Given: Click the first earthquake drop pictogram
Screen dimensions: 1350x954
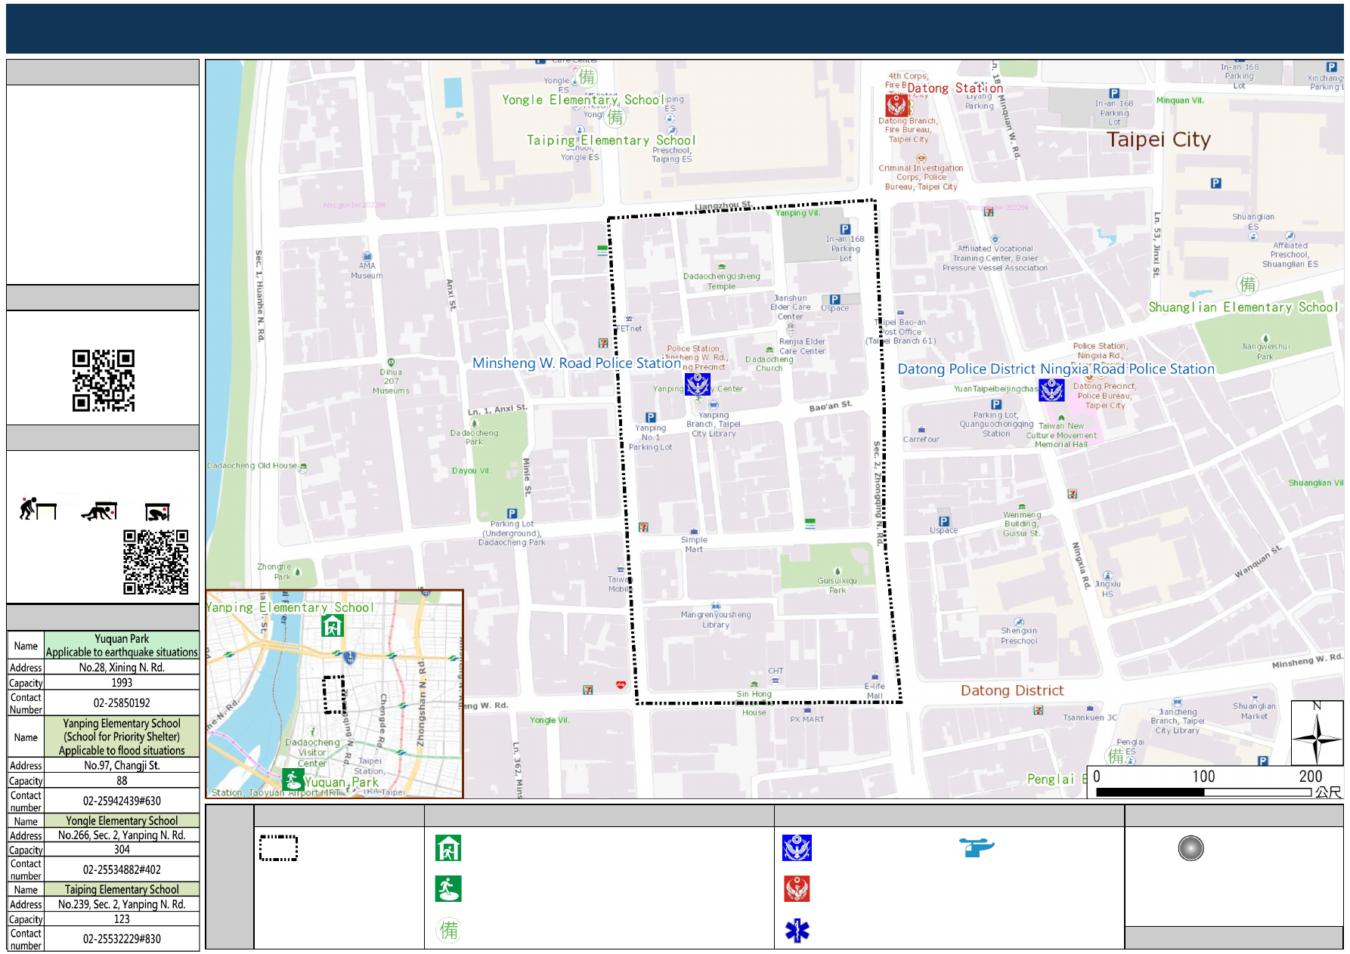Looking at the screenshot, I should [x=38, y=508].
